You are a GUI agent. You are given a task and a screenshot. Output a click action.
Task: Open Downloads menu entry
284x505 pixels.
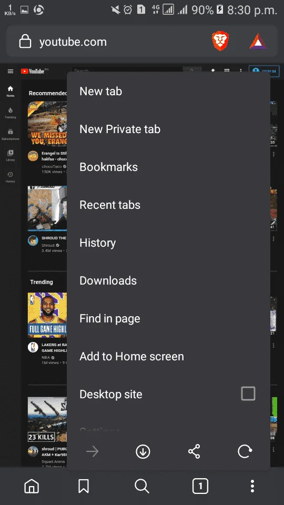[168, 280]
